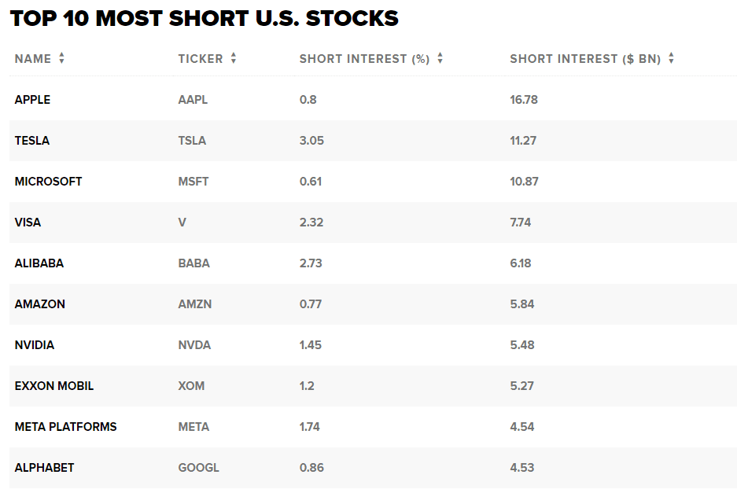Click the GOOGL ticker symbol
This screenshot has width=737, height=493.
point(199,468)
